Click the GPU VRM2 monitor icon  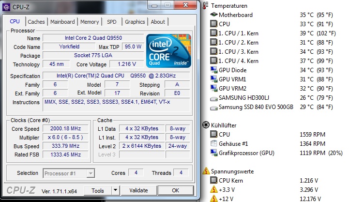point(214,88)
